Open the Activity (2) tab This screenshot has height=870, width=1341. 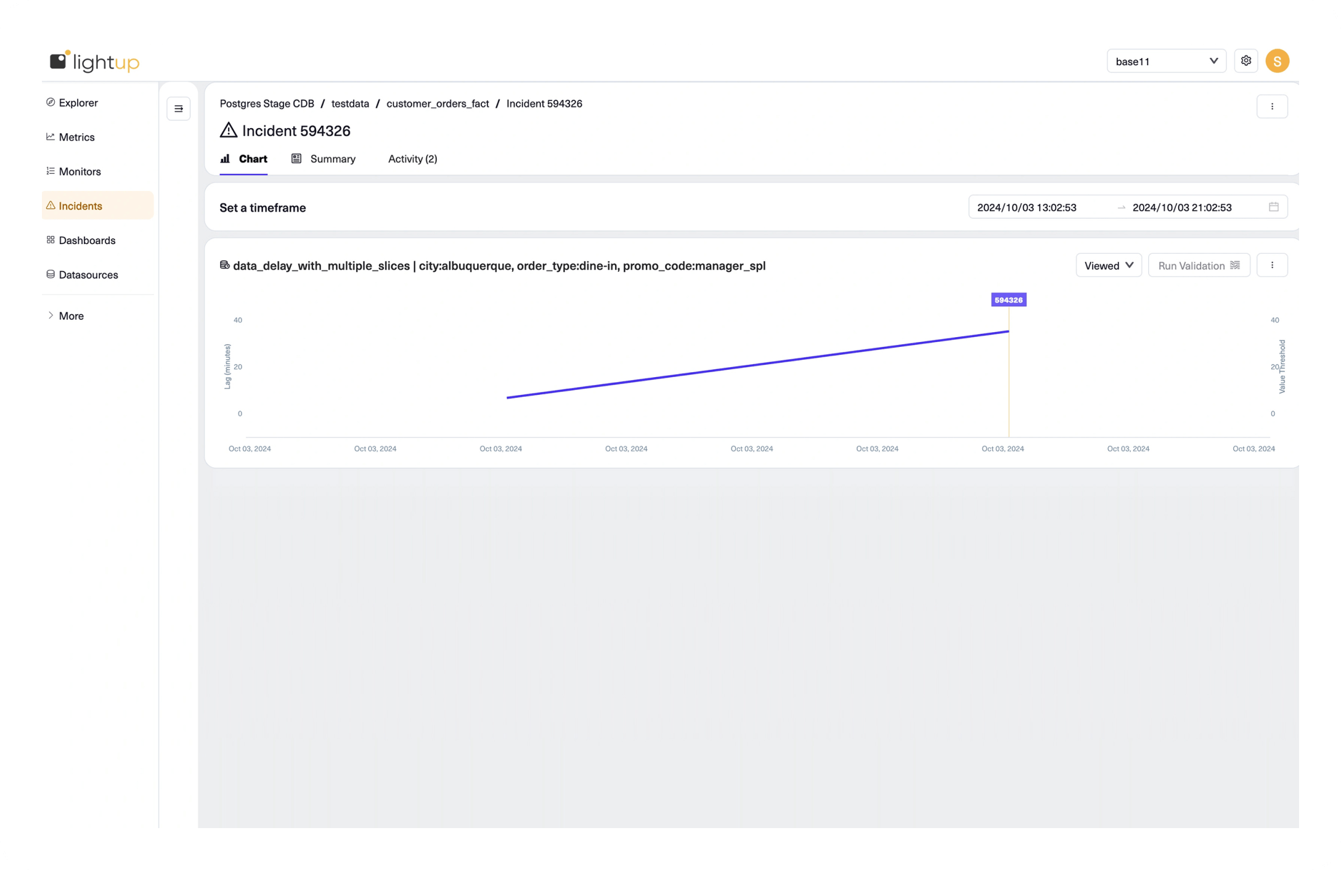412,159
